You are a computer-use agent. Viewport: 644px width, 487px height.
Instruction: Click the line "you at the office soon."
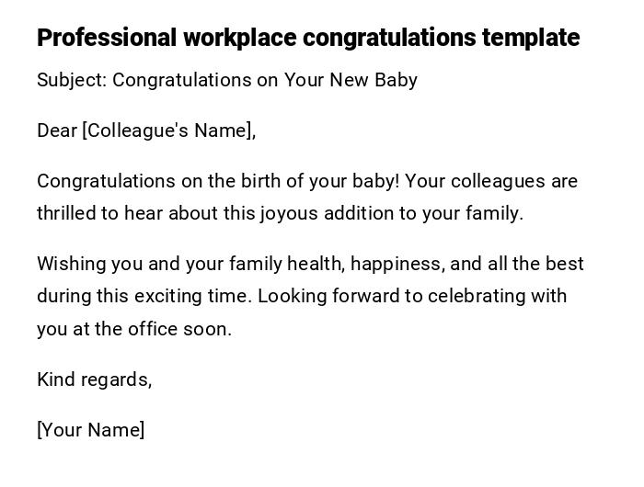(x=134, y=329)
